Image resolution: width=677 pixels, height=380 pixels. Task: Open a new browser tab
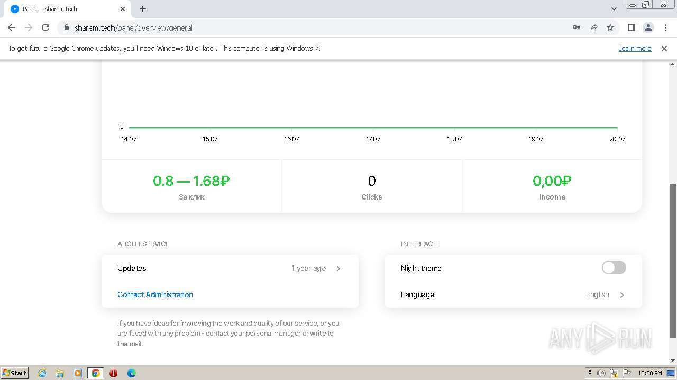[143, 9]
